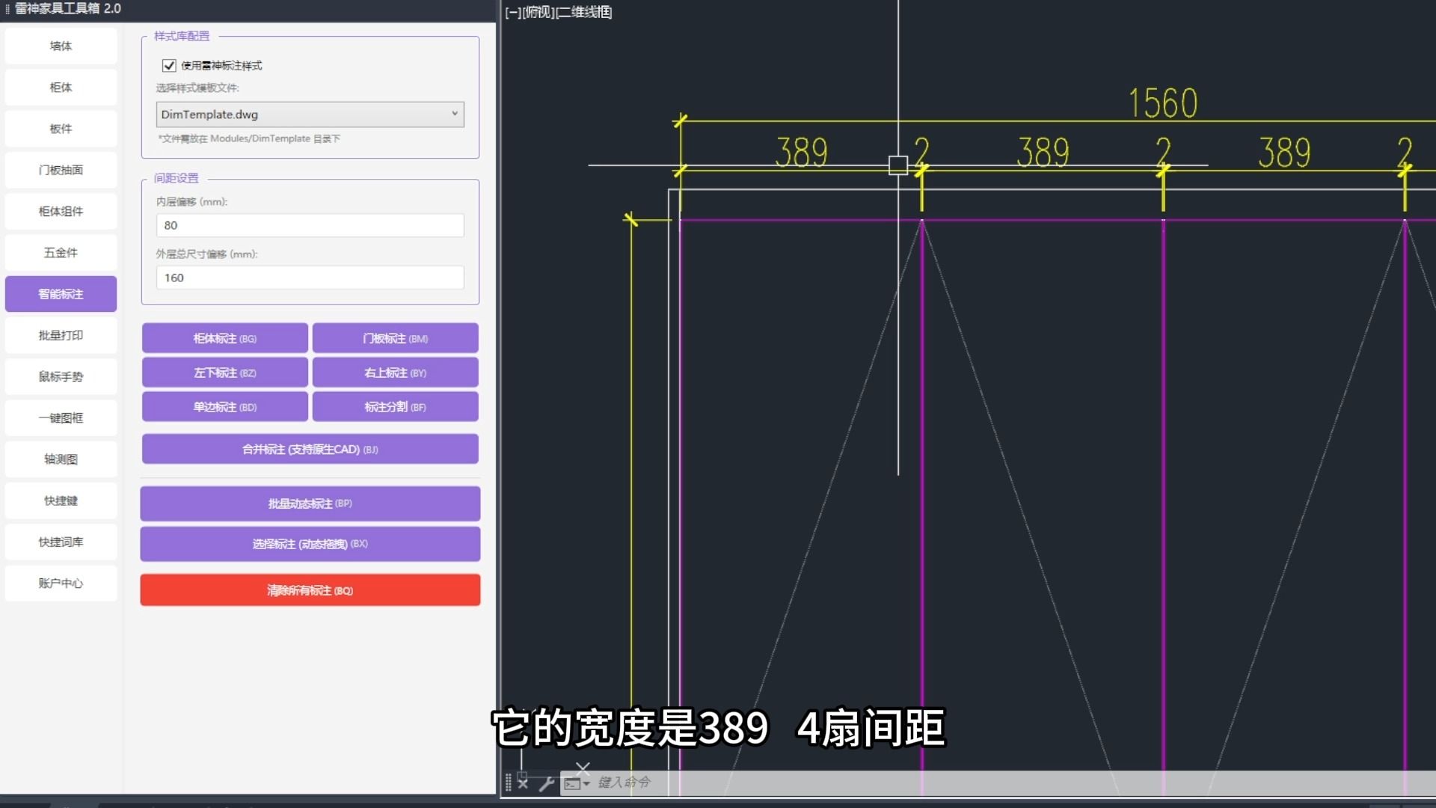Image resolution: width=1436 pixels, height=808 pixels.
Task: Toggle 使用雷神标注样式 checkbox
Action: coord(169,66)
